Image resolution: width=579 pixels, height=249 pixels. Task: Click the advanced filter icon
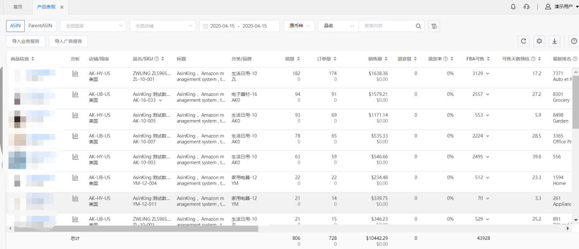click(x=434, y=26)
